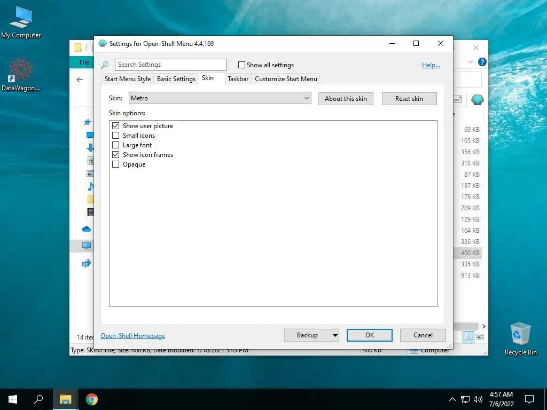This screenshot has height=410, width=547.
Task: Show hidden system tray icons
Action: click(452, 399)
